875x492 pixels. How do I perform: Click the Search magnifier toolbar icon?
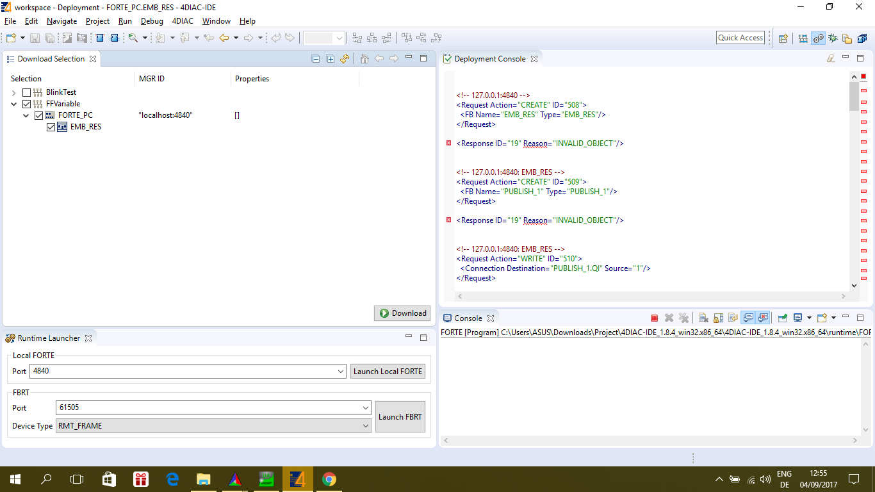[x=133, y=38]
